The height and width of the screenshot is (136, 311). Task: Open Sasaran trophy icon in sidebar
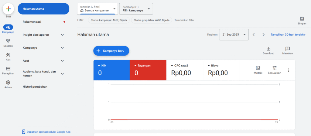click(x=8, y=41)
